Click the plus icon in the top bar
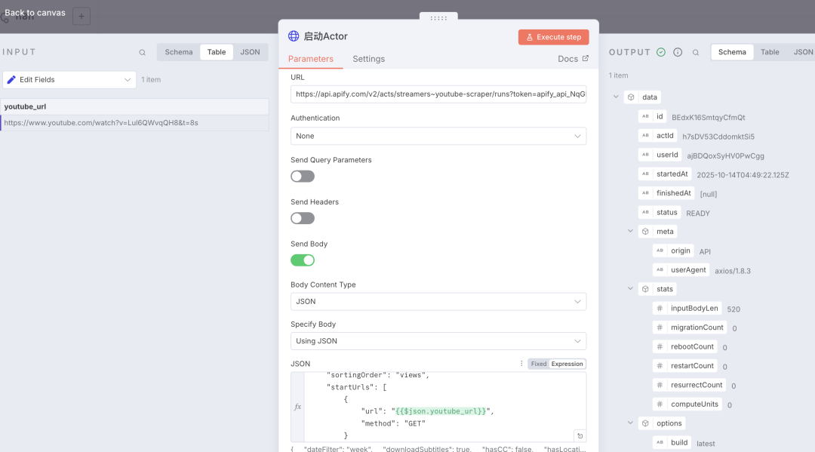This screenshot has width=815, height=452. 81,16
